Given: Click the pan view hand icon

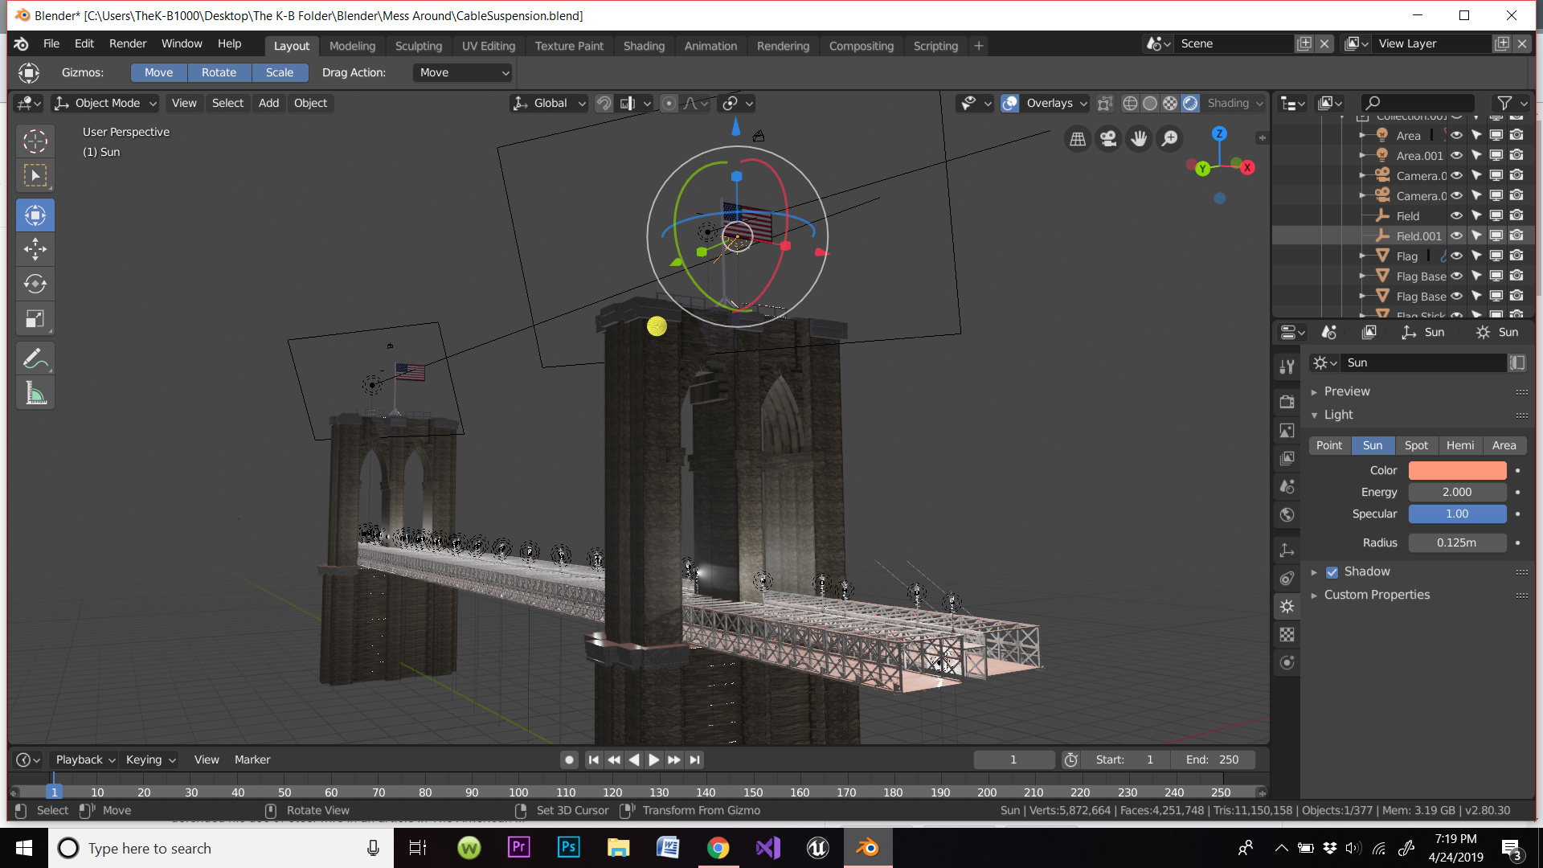Looking at the screenshot, I should tap(1139, 139).
